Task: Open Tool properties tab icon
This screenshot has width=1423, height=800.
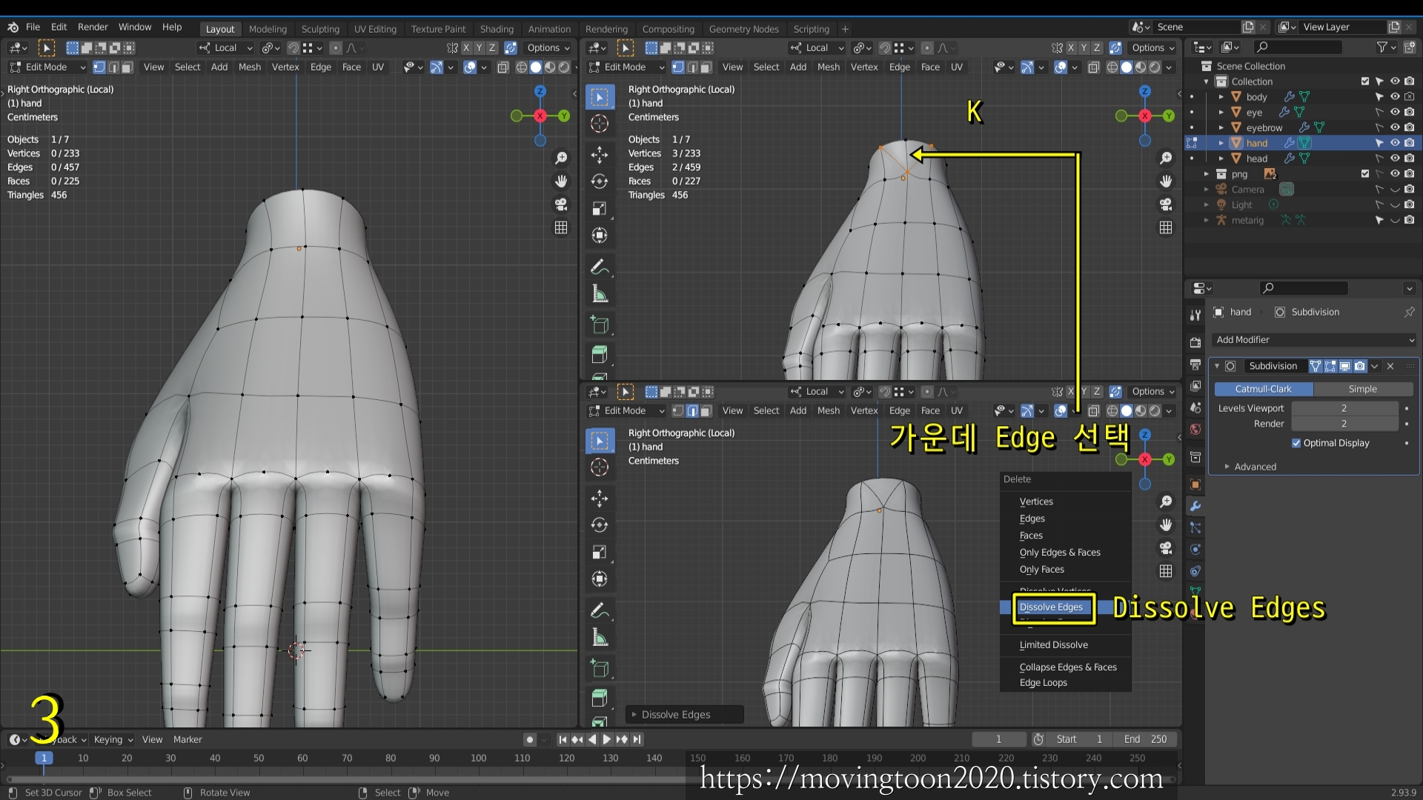Action: 1195,315
